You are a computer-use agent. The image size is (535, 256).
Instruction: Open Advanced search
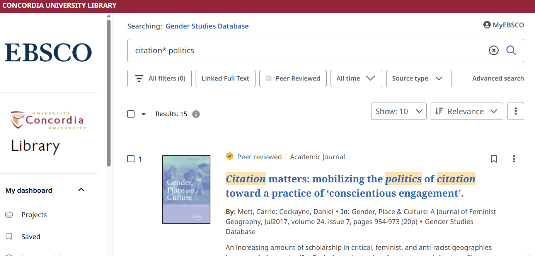coord(498,78)
